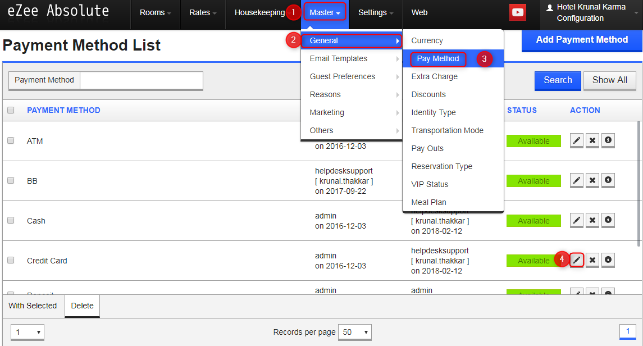Image resolution: width=643 pixels, height=346 pixels.
Task: Delete the ATM payment method
Action: tap(592, 140)
